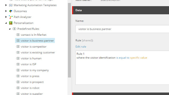Click the 'is equal to' operator link
The image size is (169, 95).
tap(123, 58)
